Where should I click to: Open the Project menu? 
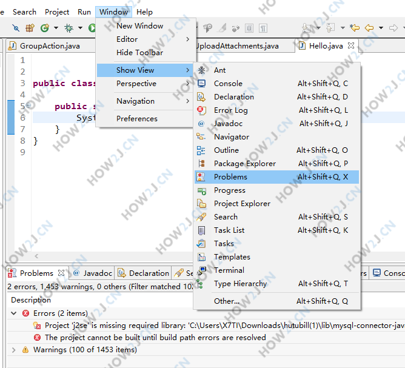click(57, 12)
